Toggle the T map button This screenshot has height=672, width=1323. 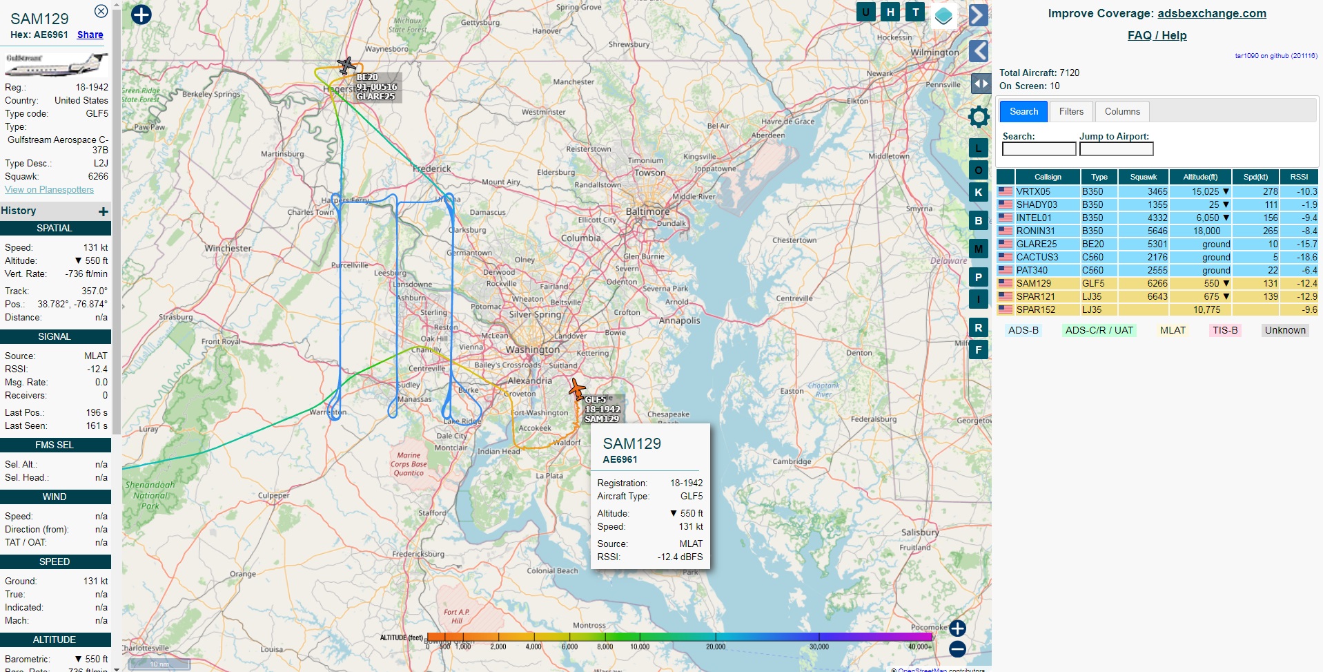click(915, 12)
